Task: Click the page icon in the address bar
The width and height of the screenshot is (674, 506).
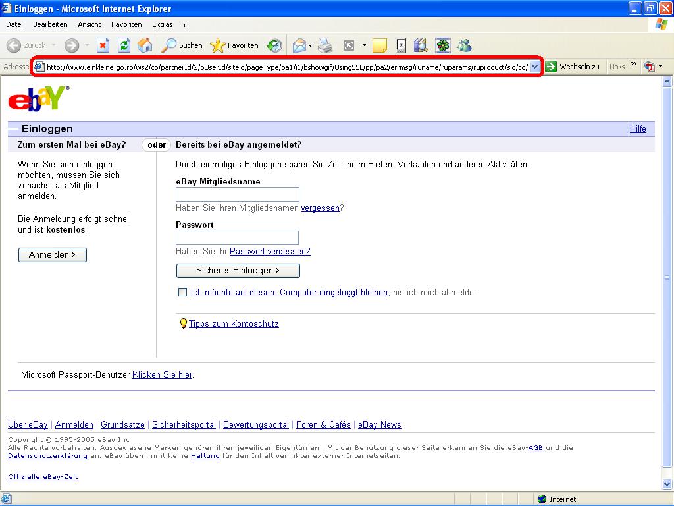Action: click(39, 67)
